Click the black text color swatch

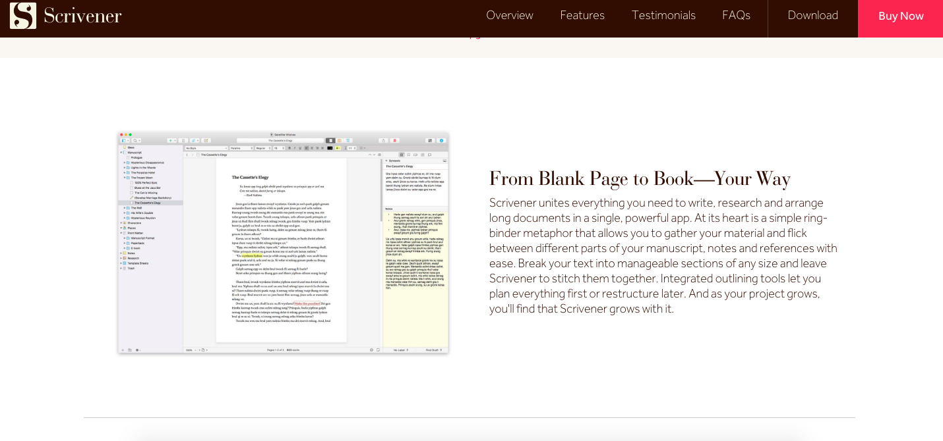330,148
